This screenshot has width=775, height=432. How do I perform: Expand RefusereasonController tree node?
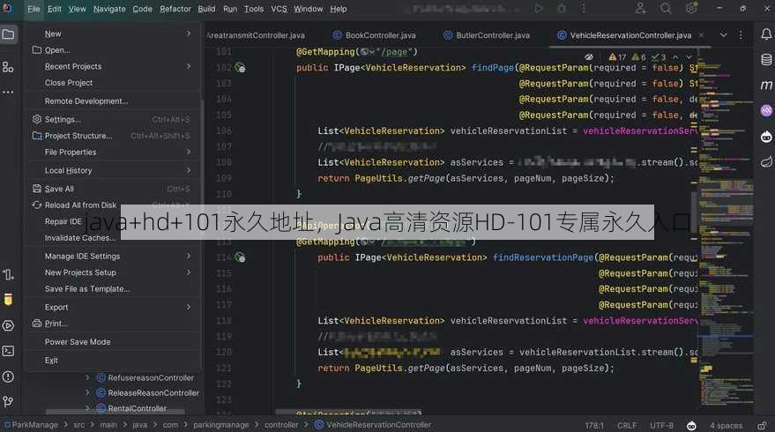tap(87, 377)
